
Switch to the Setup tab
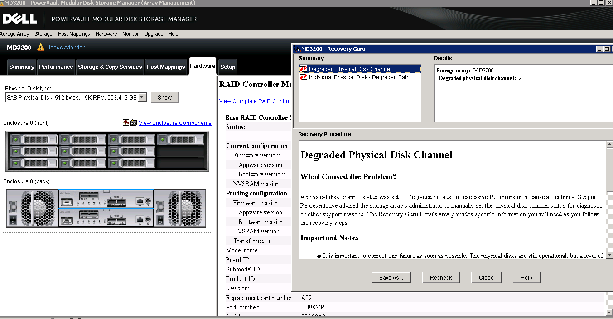tap(228, 67)
